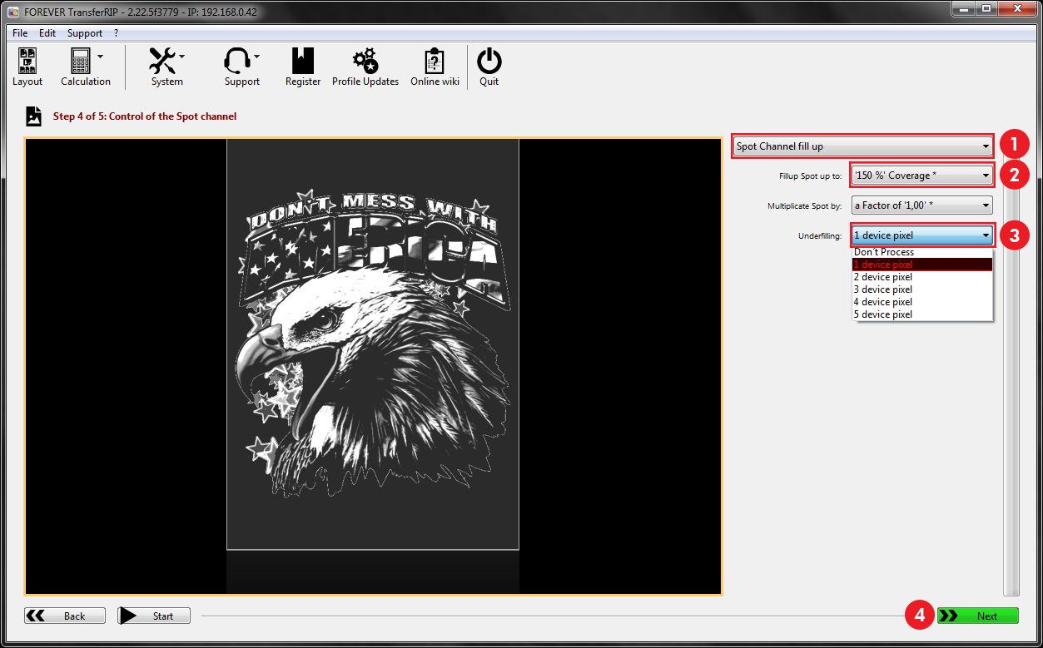1043x648 pixels.
Task: Click the vertical scrollbar beside the settings
Action: (1011, 366)
